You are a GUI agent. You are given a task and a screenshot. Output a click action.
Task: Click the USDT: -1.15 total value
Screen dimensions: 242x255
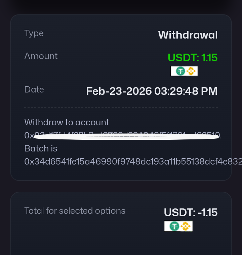[191, 212]
